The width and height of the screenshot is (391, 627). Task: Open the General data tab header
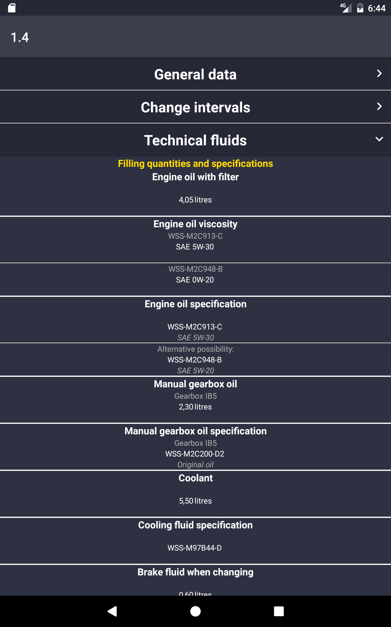click(195, 74)
